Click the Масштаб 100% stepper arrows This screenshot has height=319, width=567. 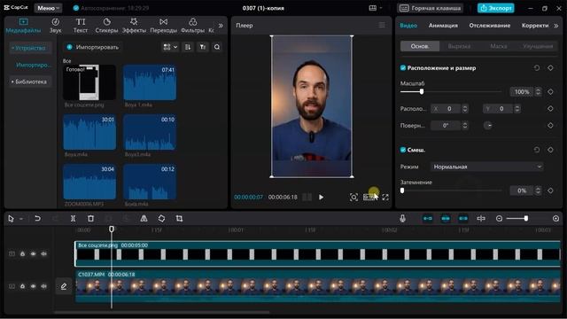click(538, 92)
